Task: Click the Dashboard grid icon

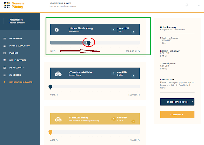Action: 4,38
